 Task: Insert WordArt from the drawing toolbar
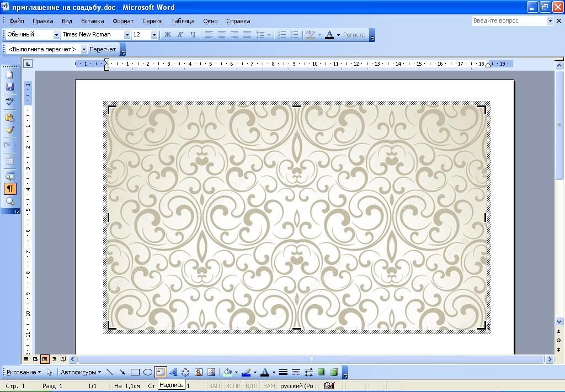point(173,372)
